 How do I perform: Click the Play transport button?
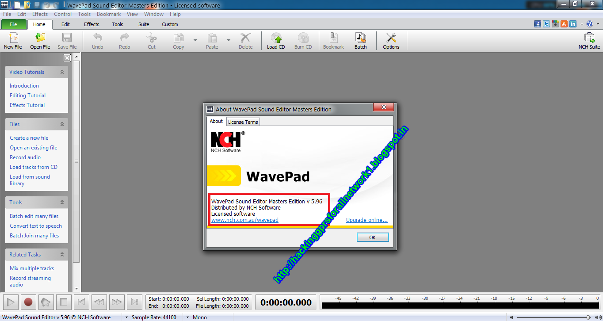click(11, 302)
